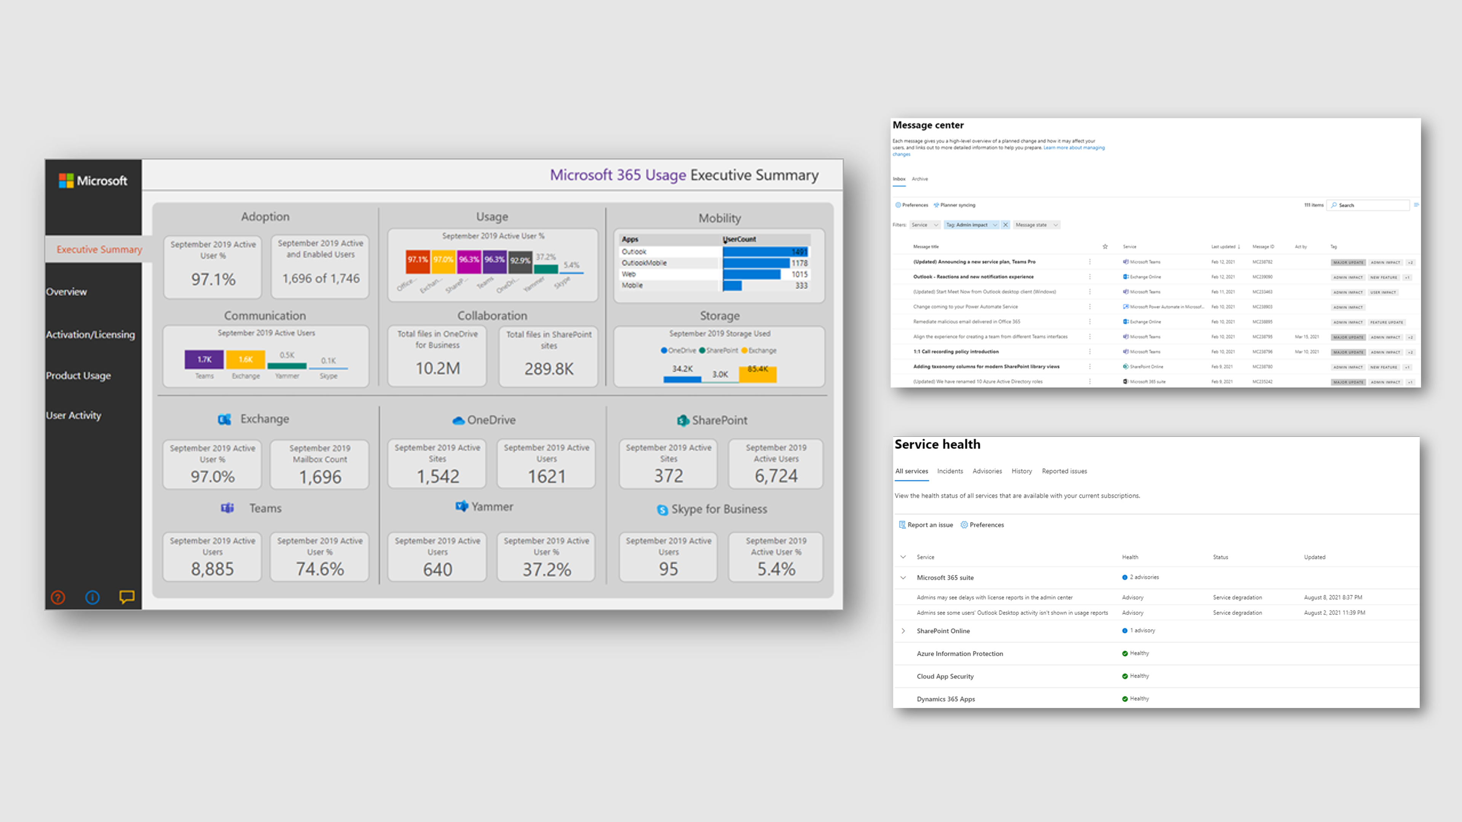Click the green Healthy check for Cloud App Security
The image size is (1462, 822).
pos(1125,676)
